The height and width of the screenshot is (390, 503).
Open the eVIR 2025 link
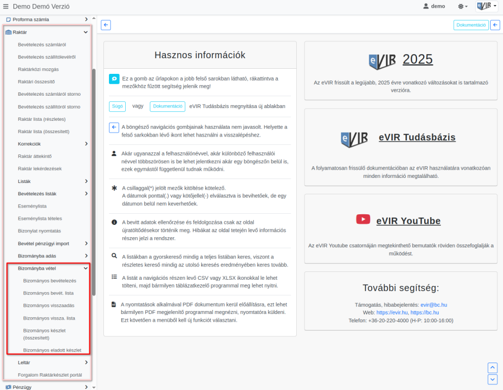pyautogui.click(x=417, y=59)
